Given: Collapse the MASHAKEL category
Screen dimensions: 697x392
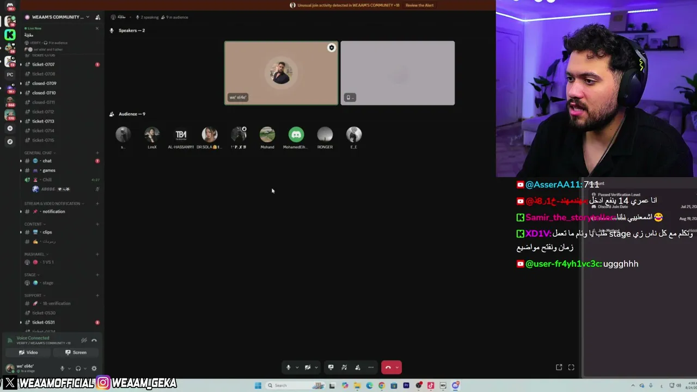Looking at the screenshot, I should (36, 254).
